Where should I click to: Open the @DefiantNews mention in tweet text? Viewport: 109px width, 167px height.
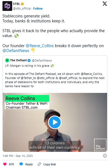click(x=16, y=51)
